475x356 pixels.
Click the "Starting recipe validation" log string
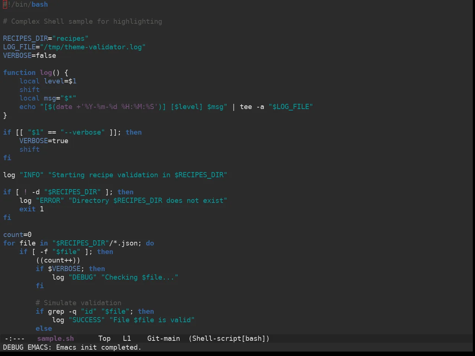pos(138,175)
